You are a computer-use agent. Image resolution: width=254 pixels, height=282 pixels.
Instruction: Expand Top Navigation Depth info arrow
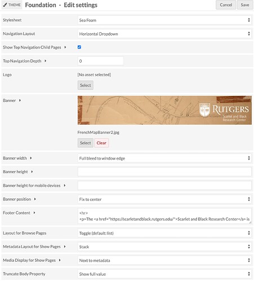point(46,61)
